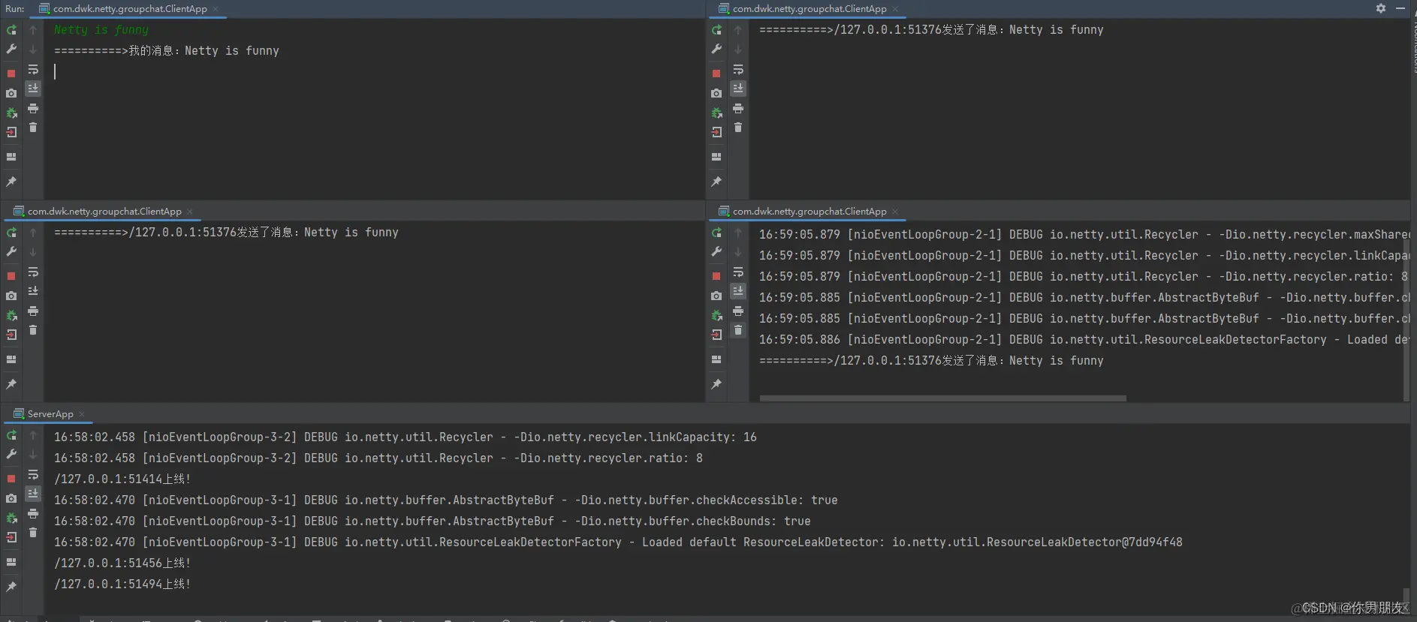Close the top-left ClientApp tab
This screenshot has width=1417, height=622.
[x=216, y=9]
